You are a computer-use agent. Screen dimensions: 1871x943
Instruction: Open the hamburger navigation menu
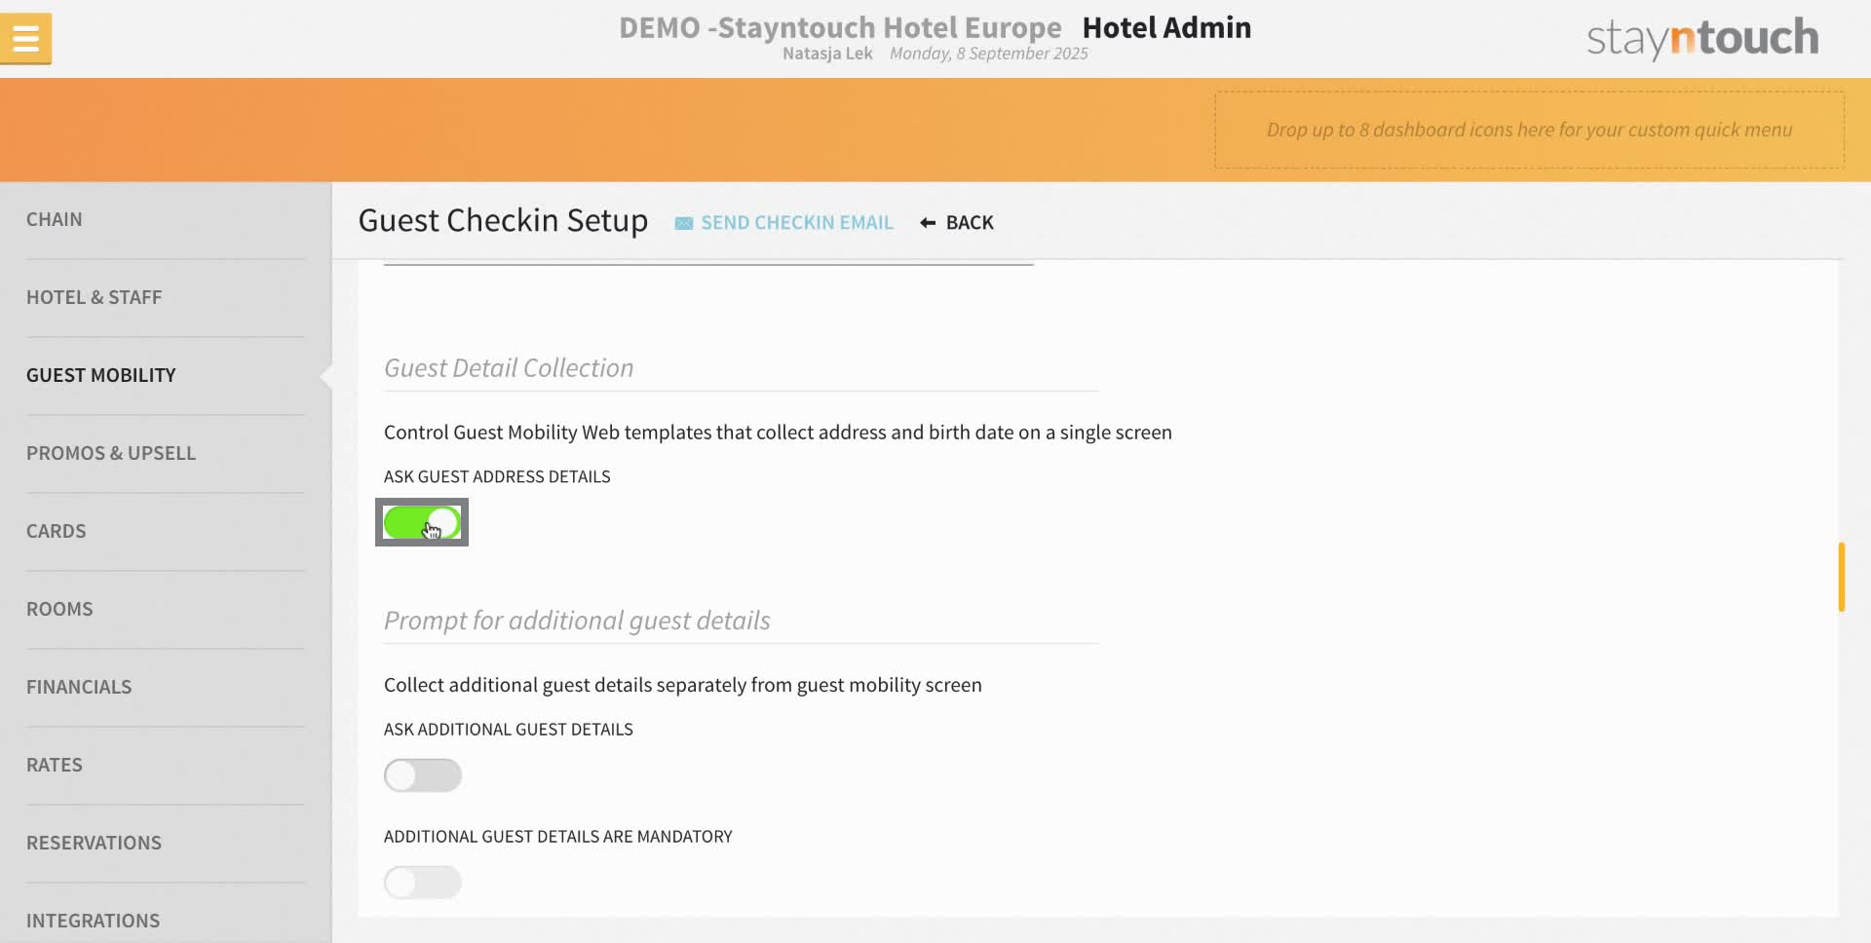26,39
